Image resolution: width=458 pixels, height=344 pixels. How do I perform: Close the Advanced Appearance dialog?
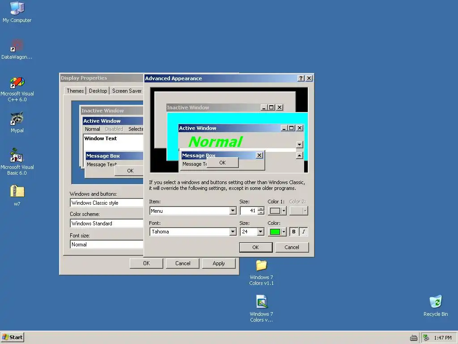point(309,78)
